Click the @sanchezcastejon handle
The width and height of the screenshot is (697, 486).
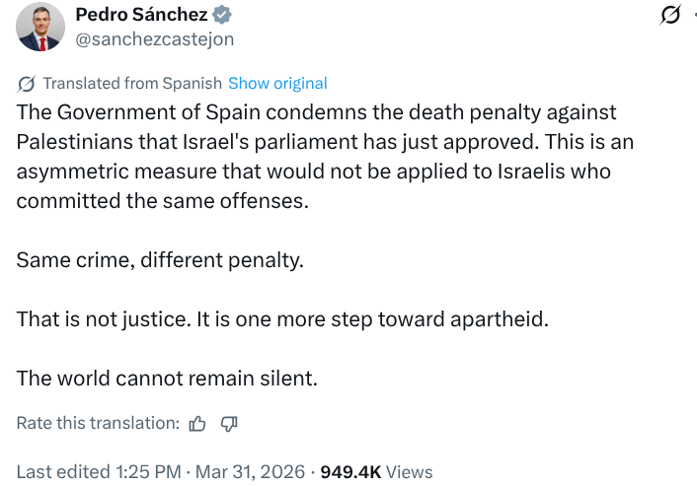click(154, 39)
